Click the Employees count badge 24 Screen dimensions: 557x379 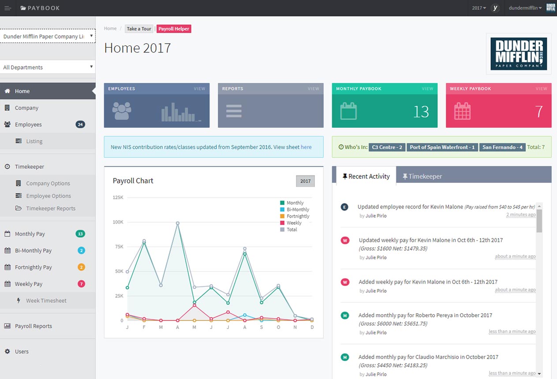pyautogui.click(x=80, y=125)
